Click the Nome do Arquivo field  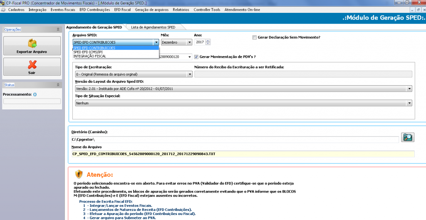point(243,154)
